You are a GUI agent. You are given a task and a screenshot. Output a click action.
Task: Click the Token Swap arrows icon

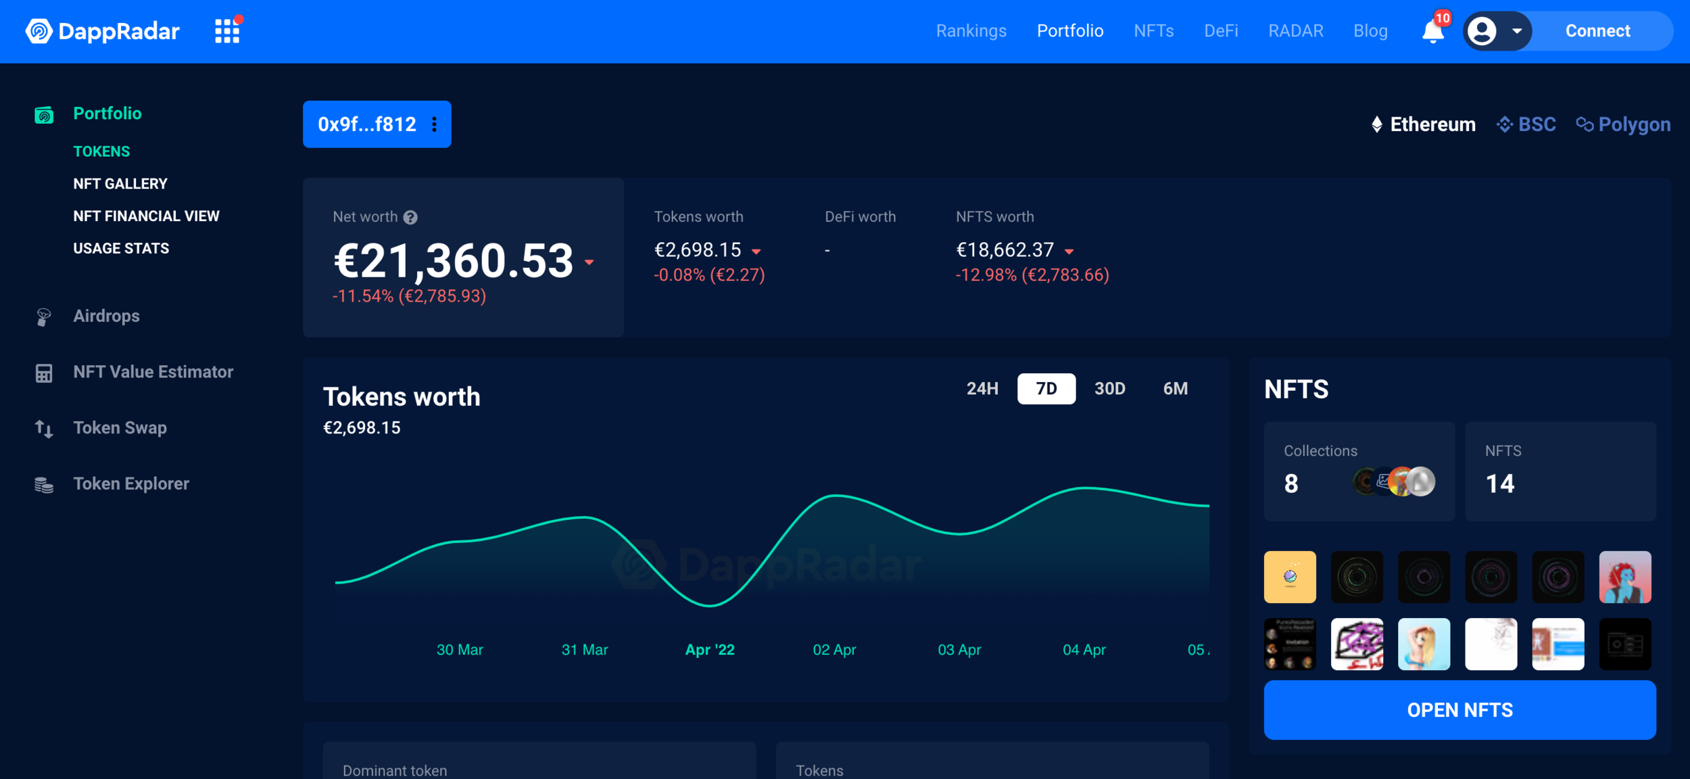pos(44,429)
